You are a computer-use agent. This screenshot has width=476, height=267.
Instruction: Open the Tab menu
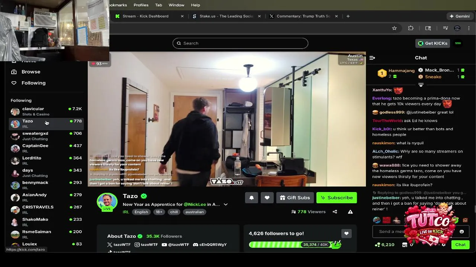pyautogui.click(x=158, y=5)
